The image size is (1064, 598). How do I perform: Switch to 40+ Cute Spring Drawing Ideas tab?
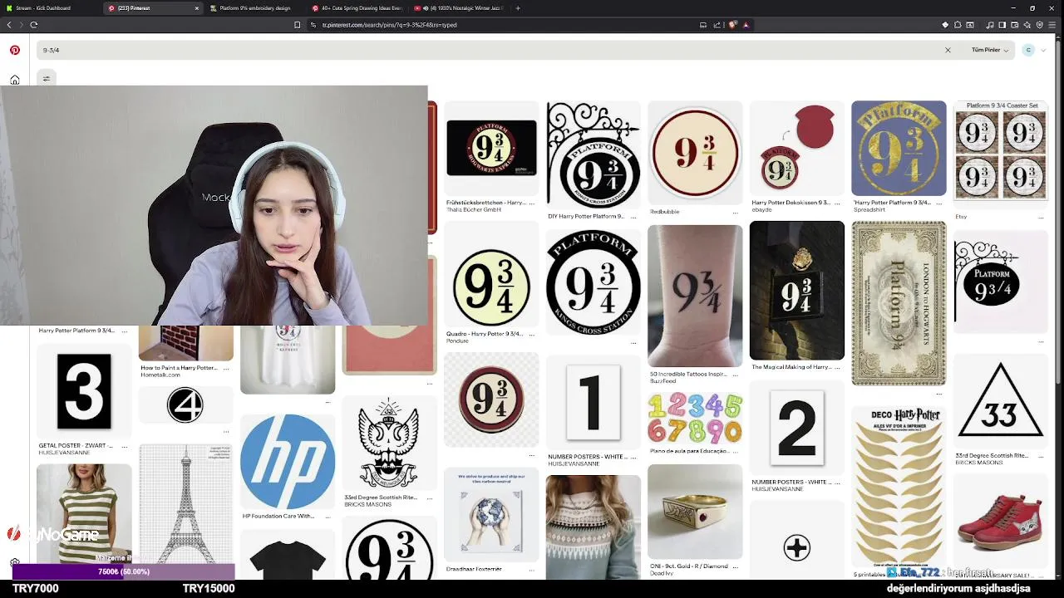pyautogui.click(x=357, y=8)
